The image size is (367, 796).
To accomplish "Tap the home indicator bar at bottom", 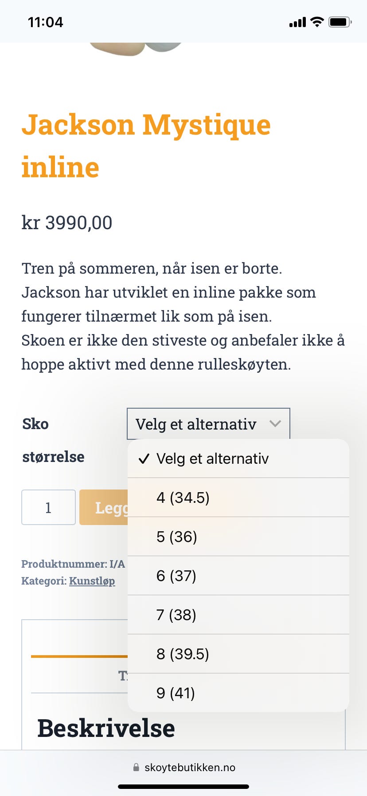I will pos(183,786).
